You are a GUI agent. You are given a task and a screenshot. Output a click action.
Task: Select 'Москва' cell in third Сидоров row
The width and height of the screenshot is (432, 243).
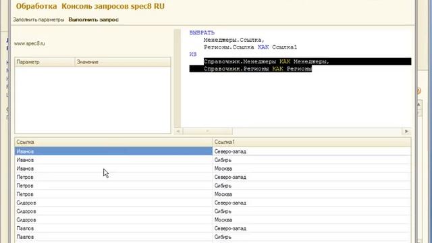tap(312, 219)
